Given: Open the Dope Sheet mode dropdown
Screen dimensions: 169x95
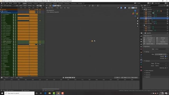Looking at the screenshot, I should click(10, 6).
